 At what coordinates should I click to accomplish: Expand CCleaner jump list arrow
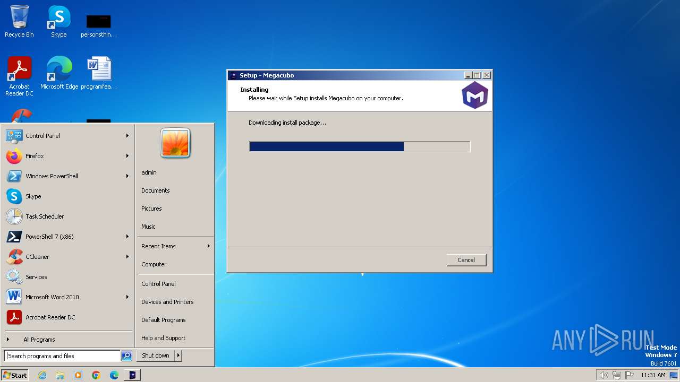[127, 257]
